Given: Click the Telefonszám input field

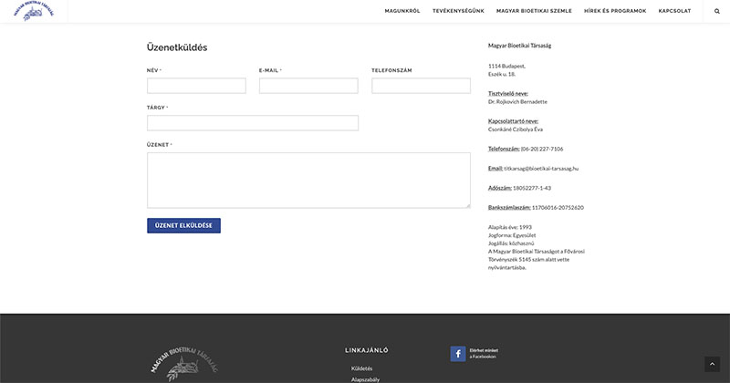Looking at the screenshot, I should [421, 86].
